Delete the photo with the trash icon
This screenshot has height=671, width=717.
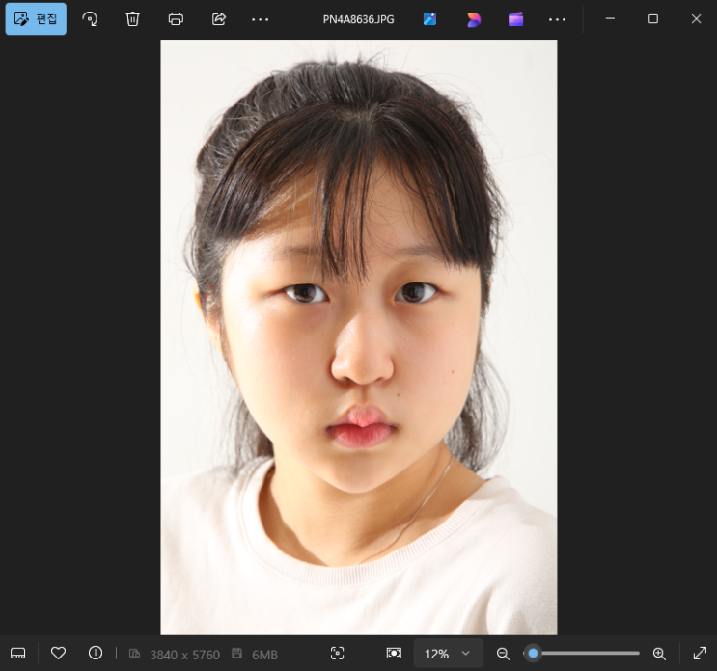(132, 18)
